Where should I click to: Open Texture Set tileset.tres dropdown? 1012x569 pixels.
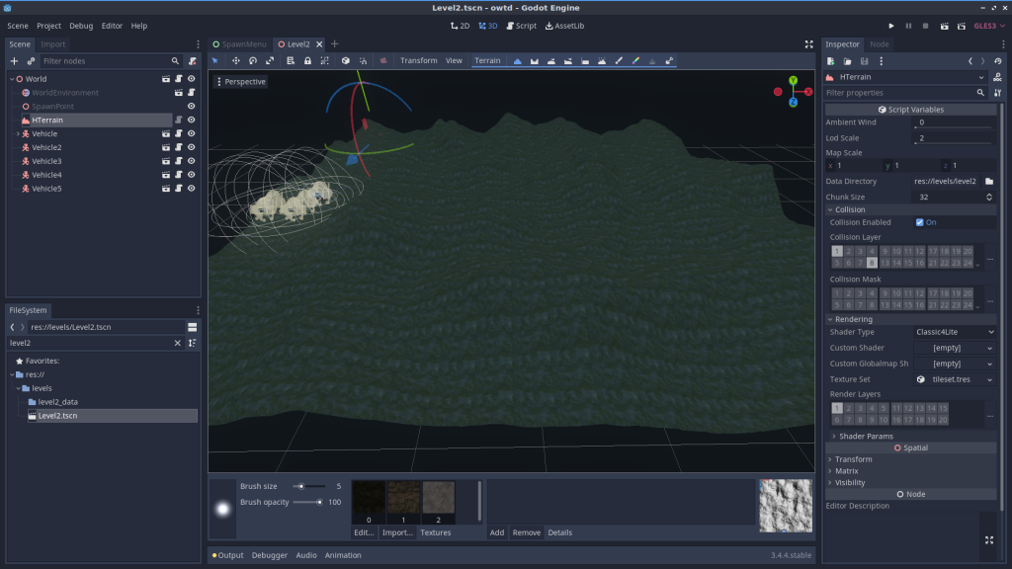pyautogui.click(x=955, y=379)
